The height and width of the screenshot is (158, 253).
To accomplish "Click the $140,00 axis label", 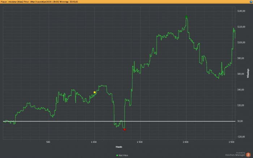I will (x=241, y=11).
